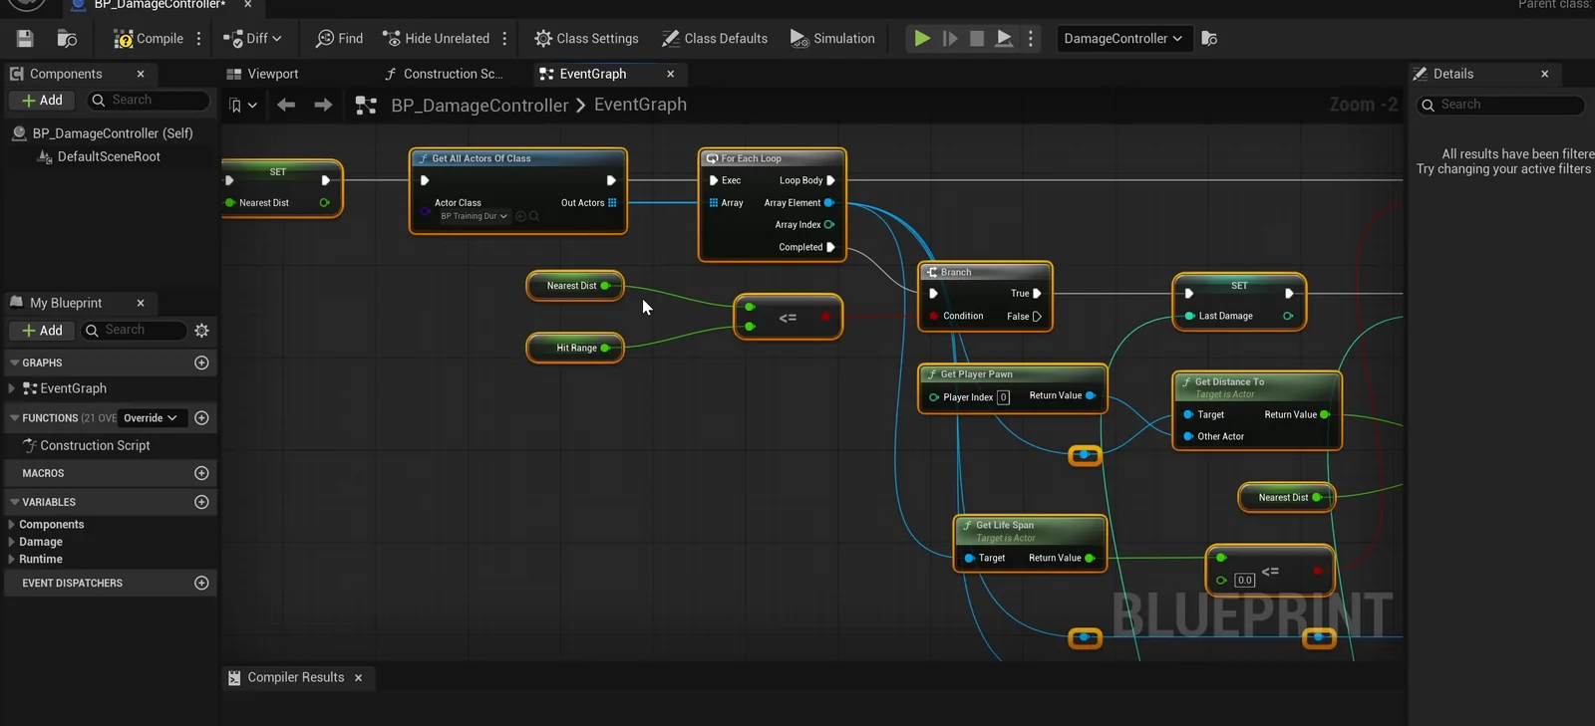
Task: Click the green Play button
Action: click(922, 39)
